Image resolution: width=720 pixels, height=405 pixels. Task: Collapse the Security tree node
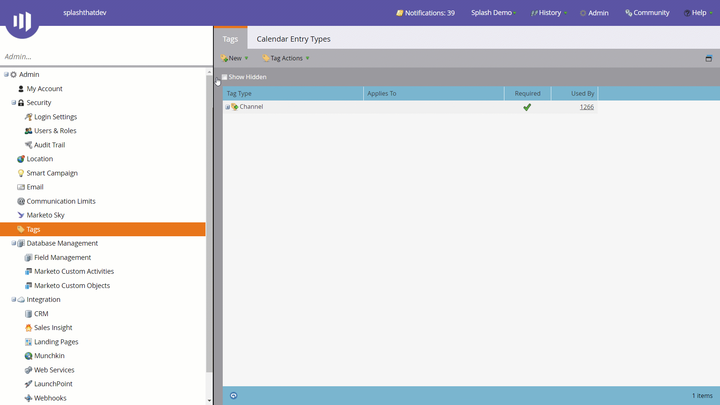click(14, 102)
